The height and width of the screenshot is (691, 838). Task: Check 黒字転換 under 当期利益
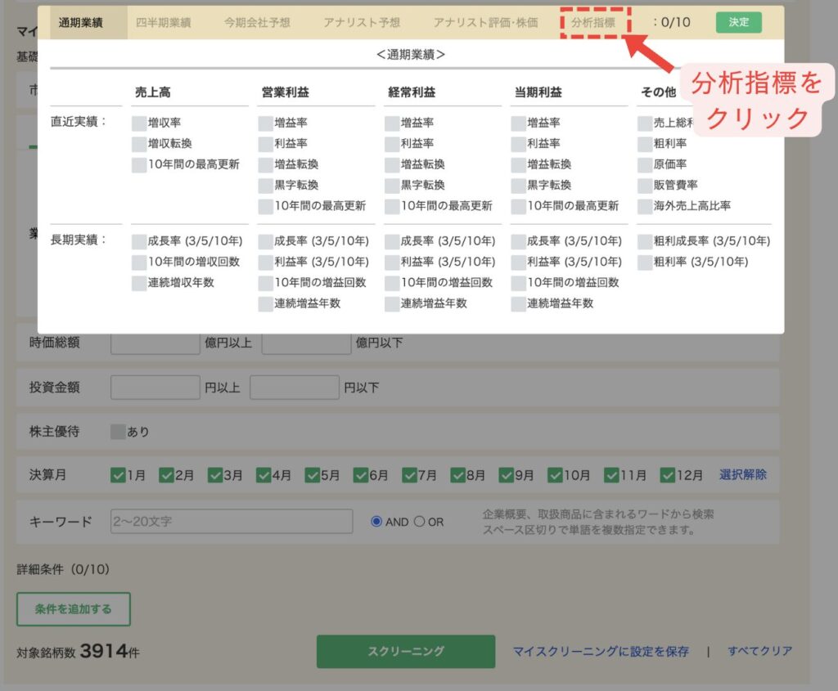pyautogui.click(x=518, y=186)
